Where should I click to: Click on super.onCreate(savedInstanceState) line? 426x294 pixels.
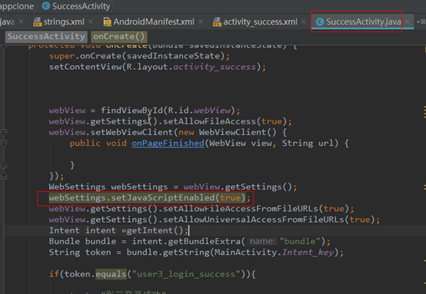[x=139, y=56]
